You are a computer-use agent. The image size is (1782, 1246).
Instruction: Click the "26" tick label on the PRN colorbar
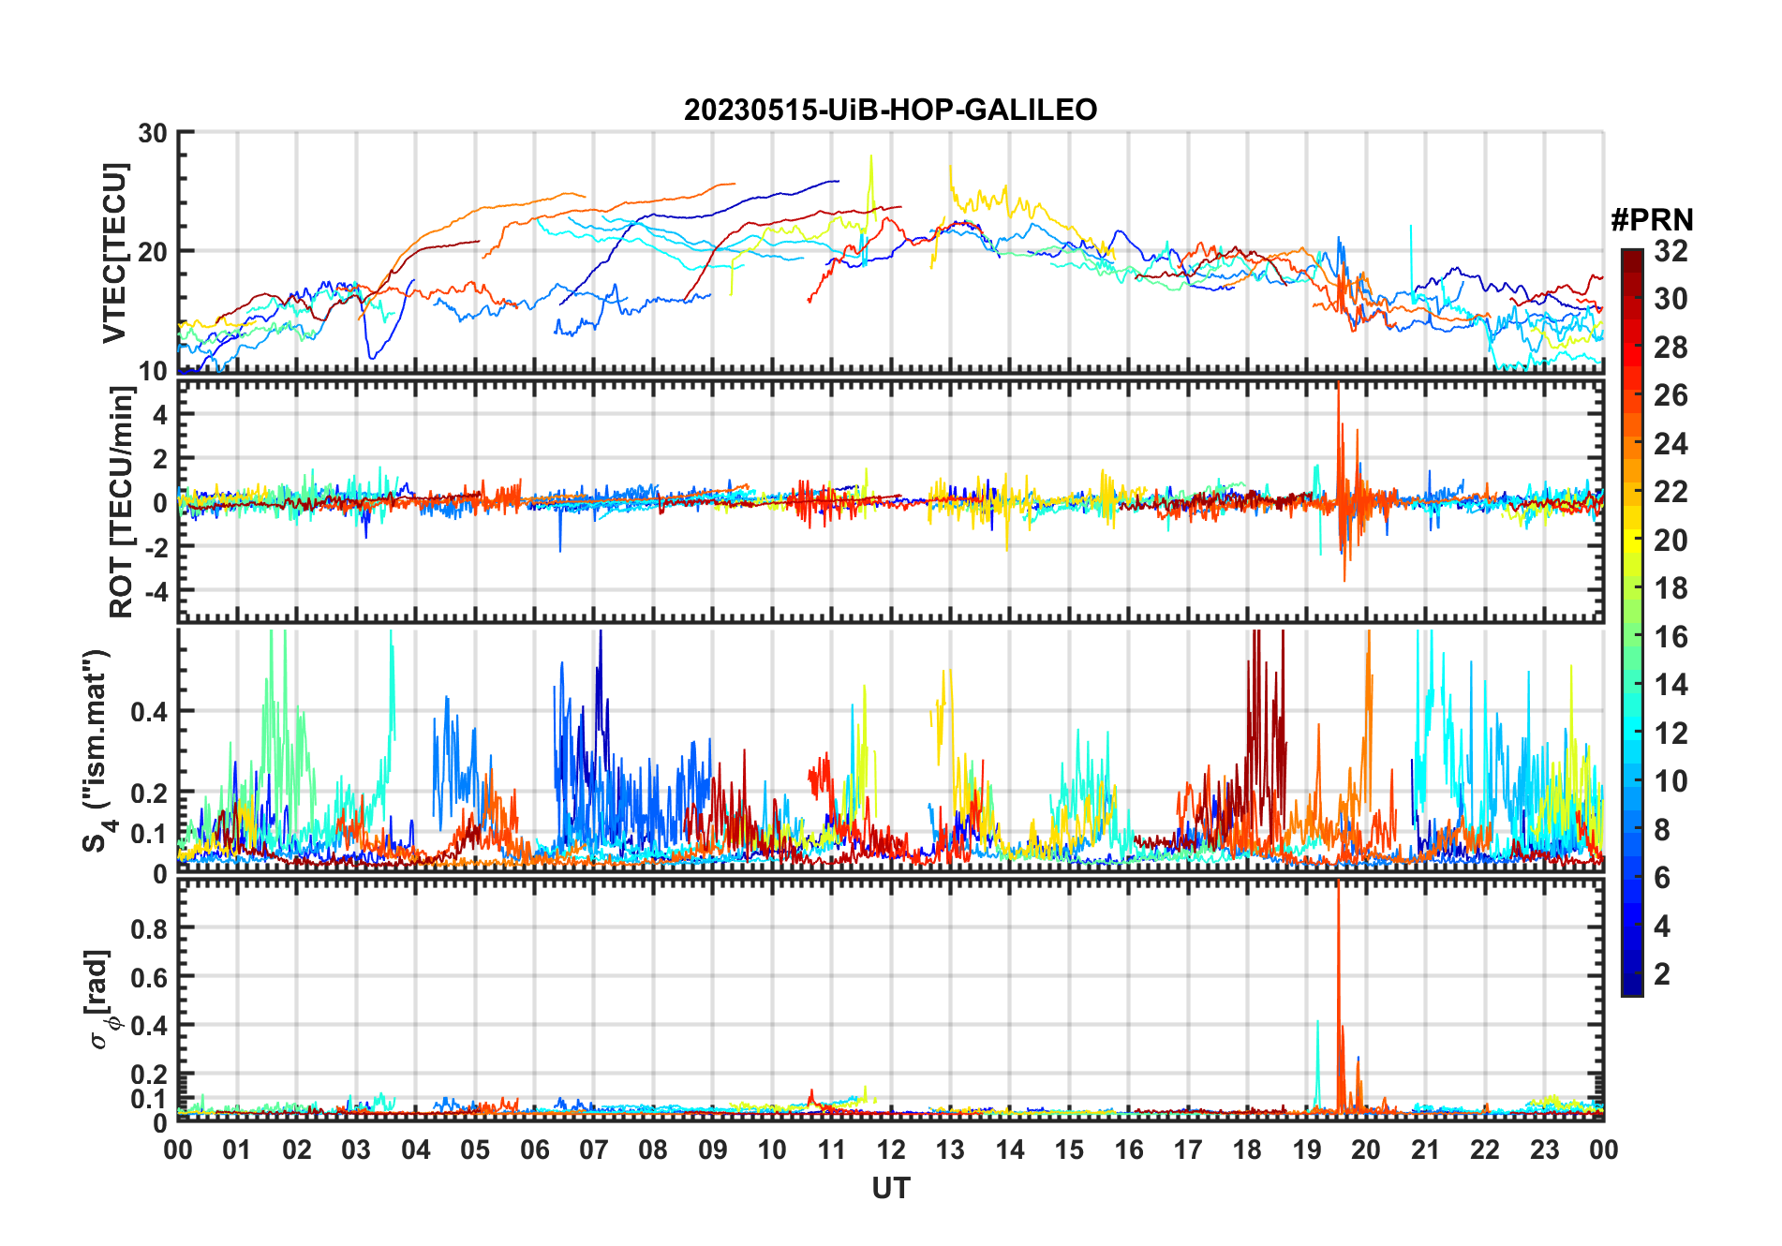[x=1671, y=395]
